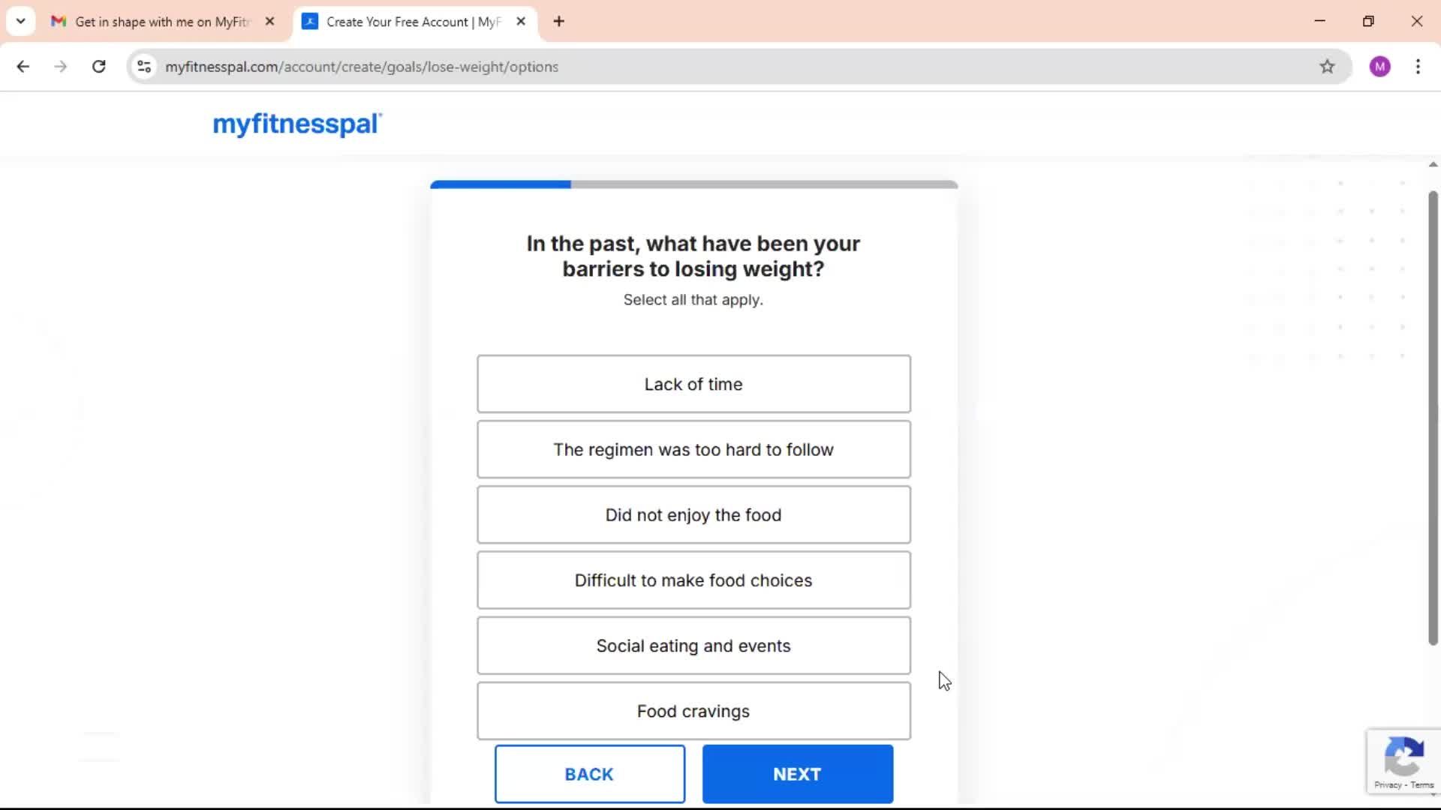Image resolution: width=1441 pixels, height=810 pixels.
Task: Toggle 'Did not enjoy the food' option
Action: [693, 514]
